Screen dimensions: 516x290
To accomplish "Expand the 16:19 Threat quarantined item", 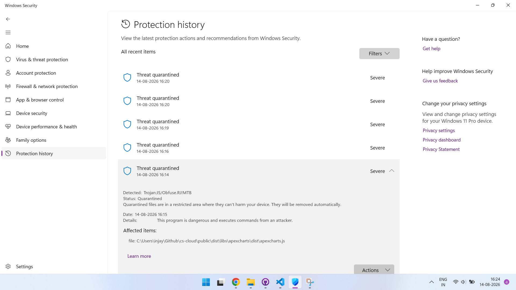I will 259,124.
